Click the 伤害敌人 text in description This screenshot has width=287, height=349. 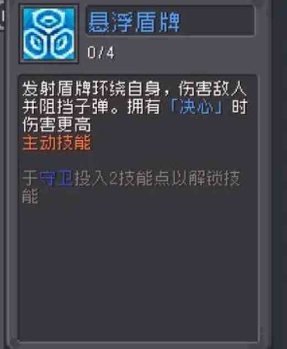click(x=212, y=88)
